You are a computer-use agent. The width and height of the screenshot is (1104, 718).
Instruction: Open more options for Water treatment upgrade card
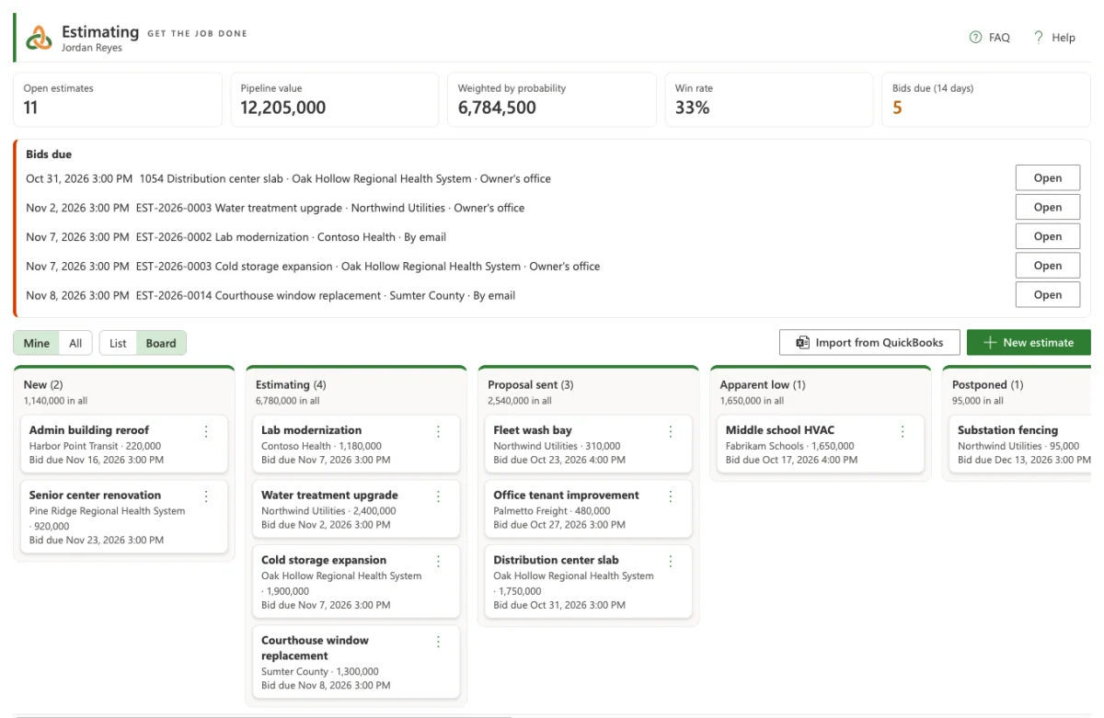pyautogui.click(x=438, y=496)
